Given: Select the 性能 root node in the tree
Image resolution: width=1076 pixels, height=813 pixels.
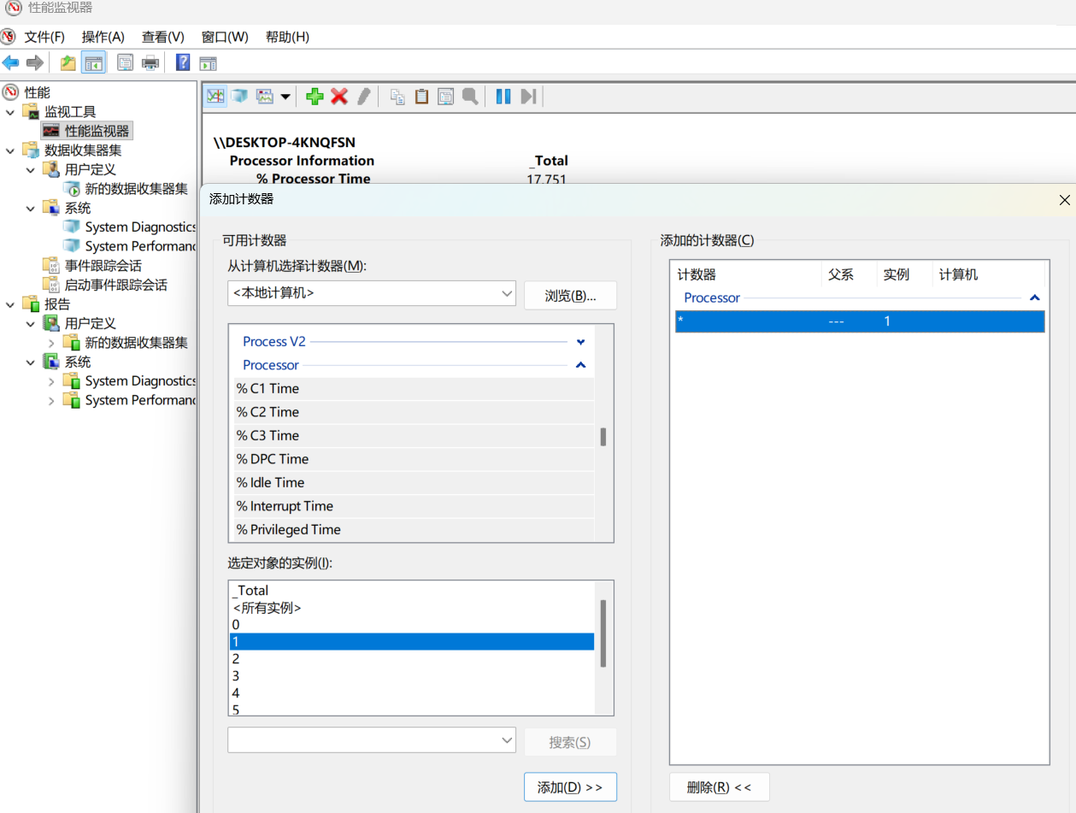Looking at the screenshot, I should point(37,92).
